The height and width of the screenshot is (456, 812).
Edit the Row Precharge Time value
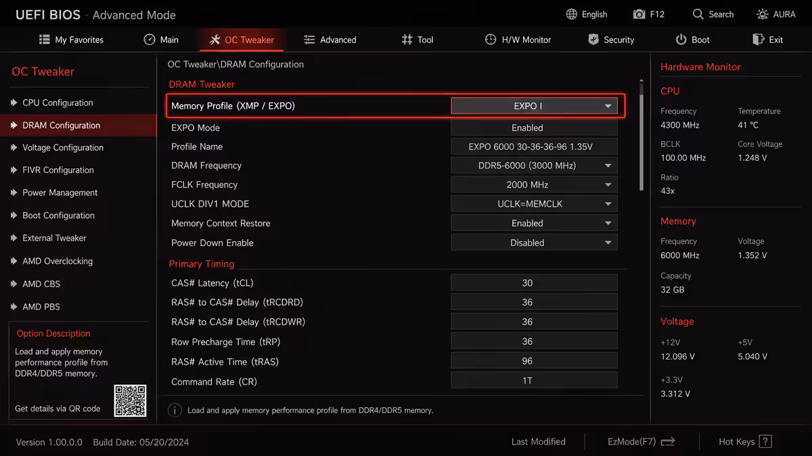click(534, 342)
